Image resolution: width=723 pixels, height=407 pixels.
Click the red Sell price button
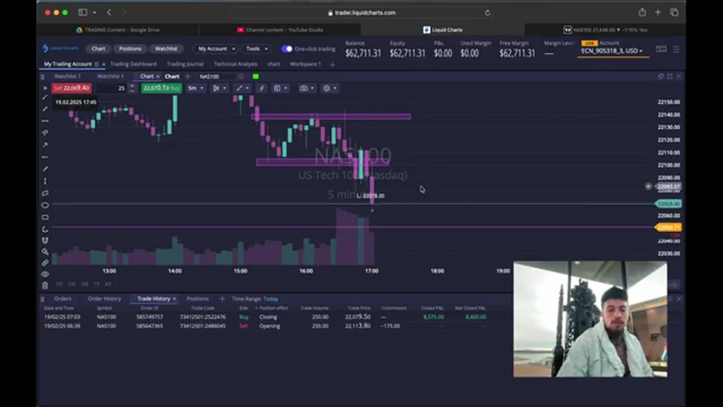pyautogui.click(x=71, y=88)
